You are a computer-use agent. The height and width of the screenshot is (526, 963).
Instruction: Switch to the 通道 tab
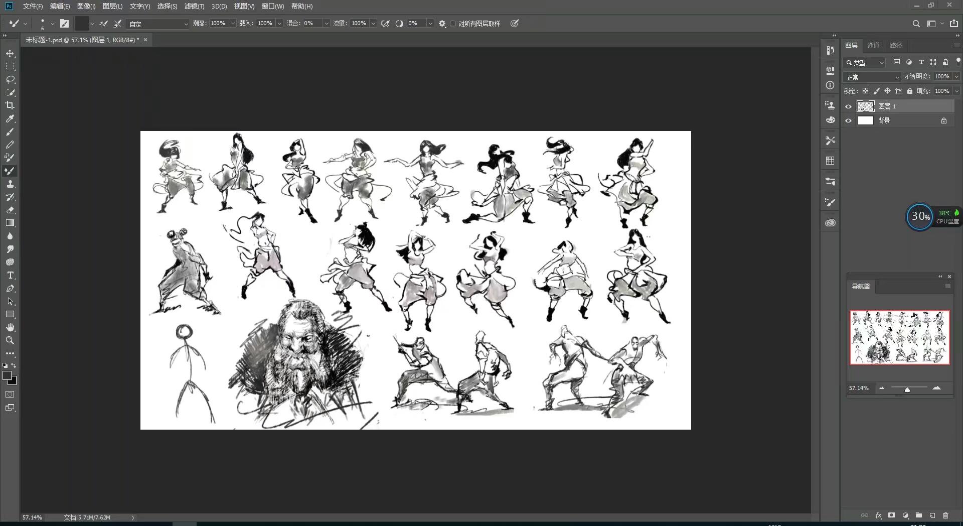pyautogui.click(x=873, y=45)
